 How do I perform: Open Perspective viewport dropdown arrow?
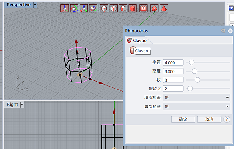35,5
